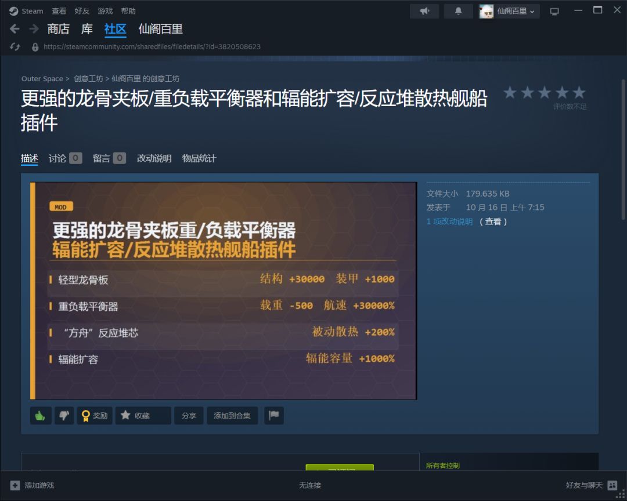Switch to Big Picture mode icon
This screenshot has width=627, height=501.
click(554, 12)
